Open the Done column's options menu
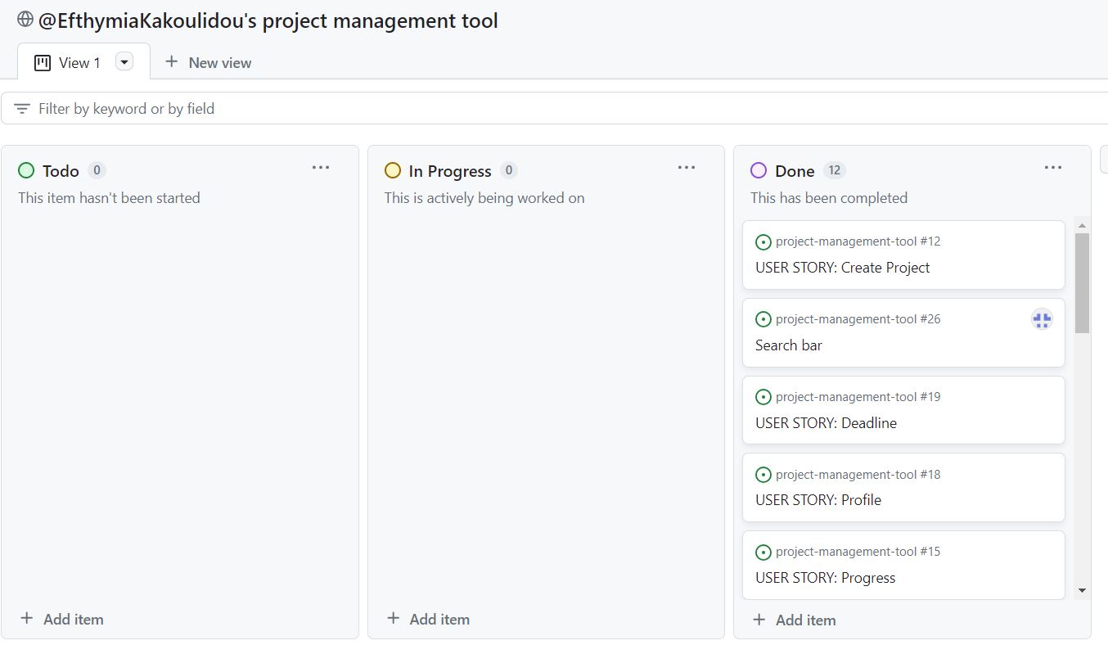 [x=1052, y=167]
